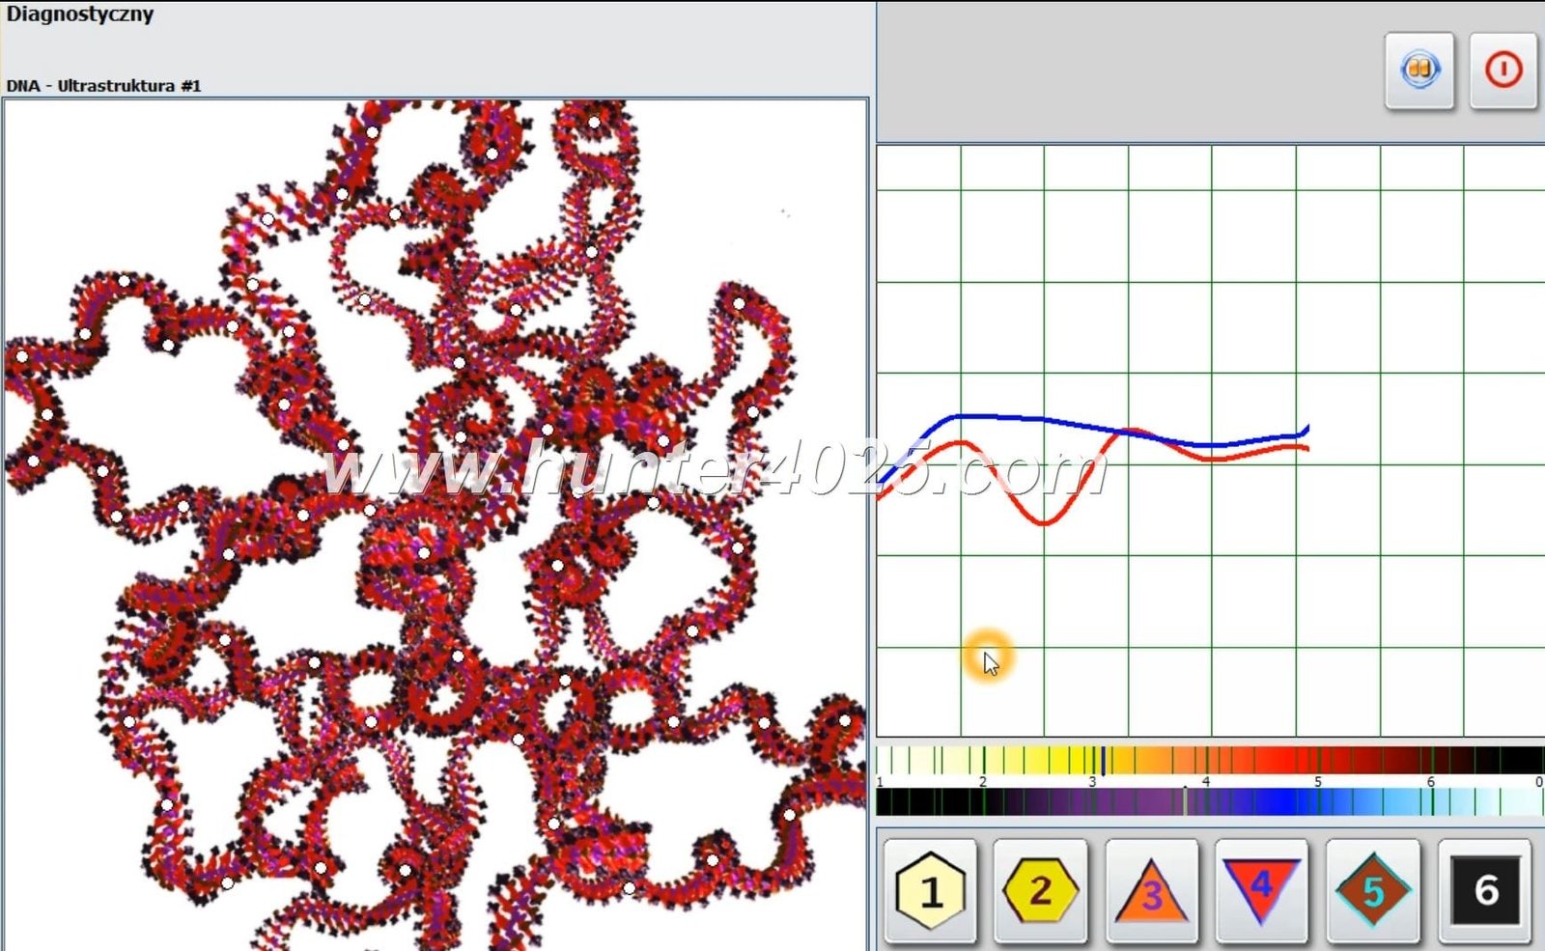Click the red curve's lowest dip

pyautogui.click(x=1045, y=522)
